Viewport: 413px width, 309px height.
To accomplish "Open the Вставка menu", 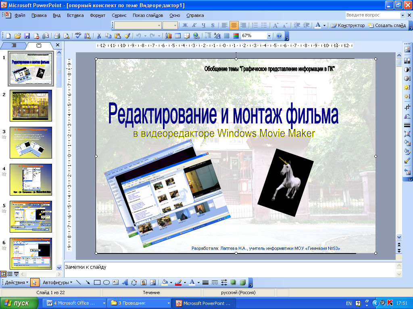I will click(75, 15).
